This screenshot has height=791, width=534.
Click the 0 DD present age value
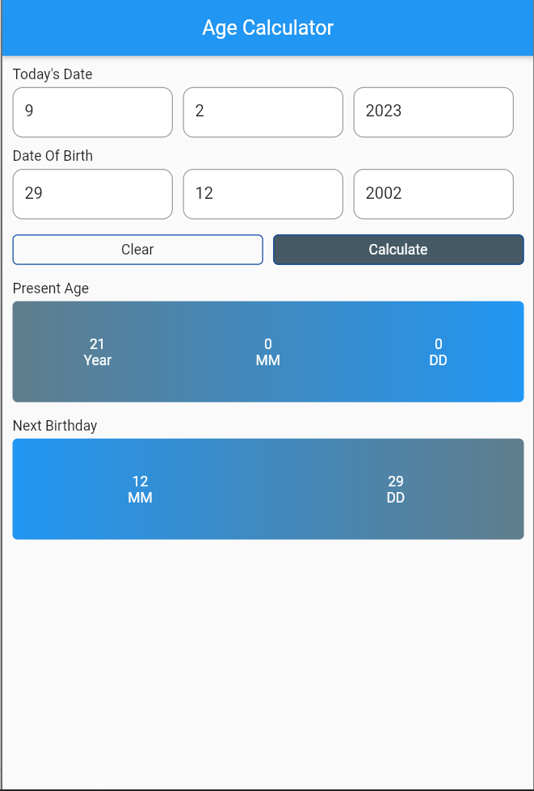tap(438, 351)
